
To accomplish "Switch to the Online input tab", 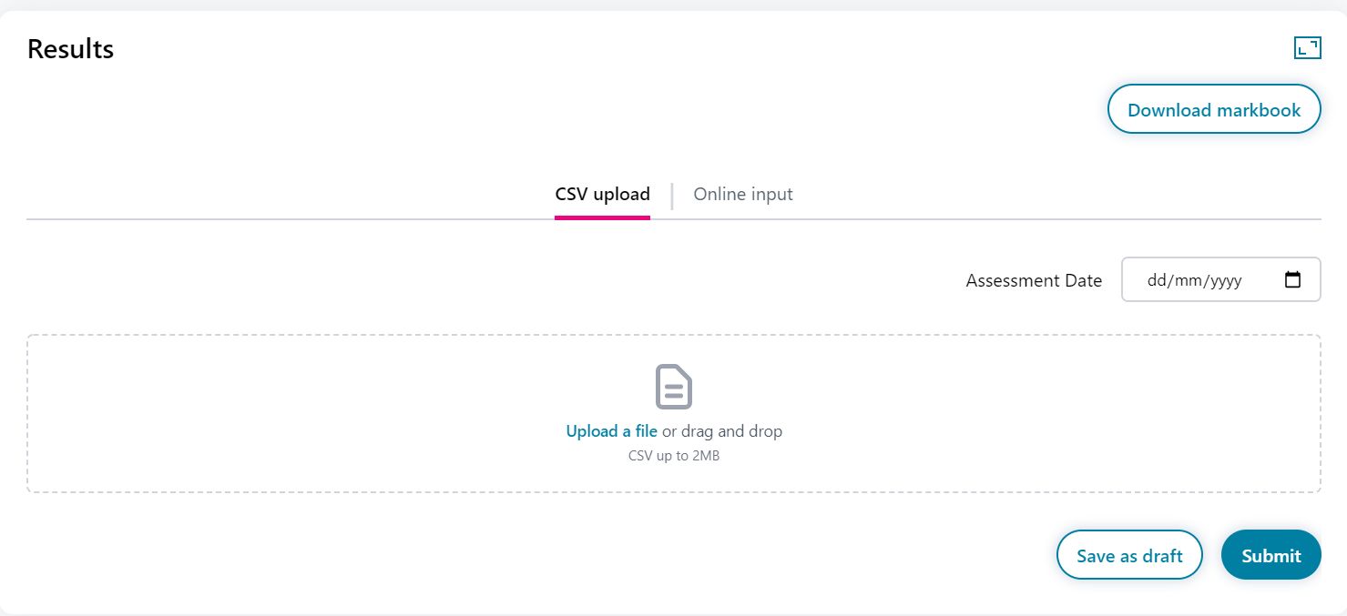I will pyautogui.click(x=743, y=194).
